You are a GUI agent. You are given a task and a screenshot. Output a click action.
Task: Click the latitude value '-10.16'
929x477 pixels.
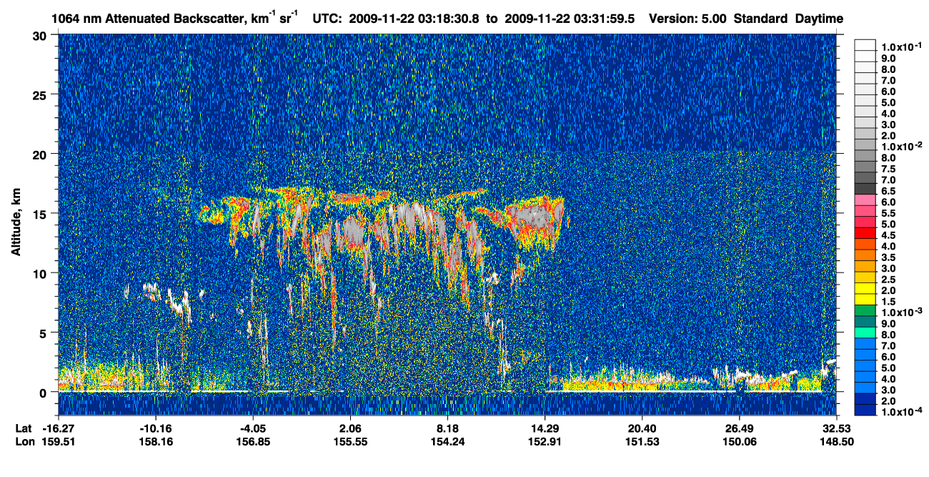[x=156, y=428]
